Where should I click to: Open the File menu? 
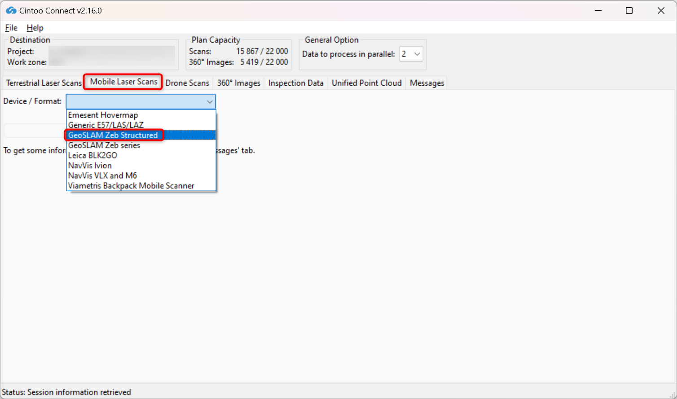click(11, 28)
